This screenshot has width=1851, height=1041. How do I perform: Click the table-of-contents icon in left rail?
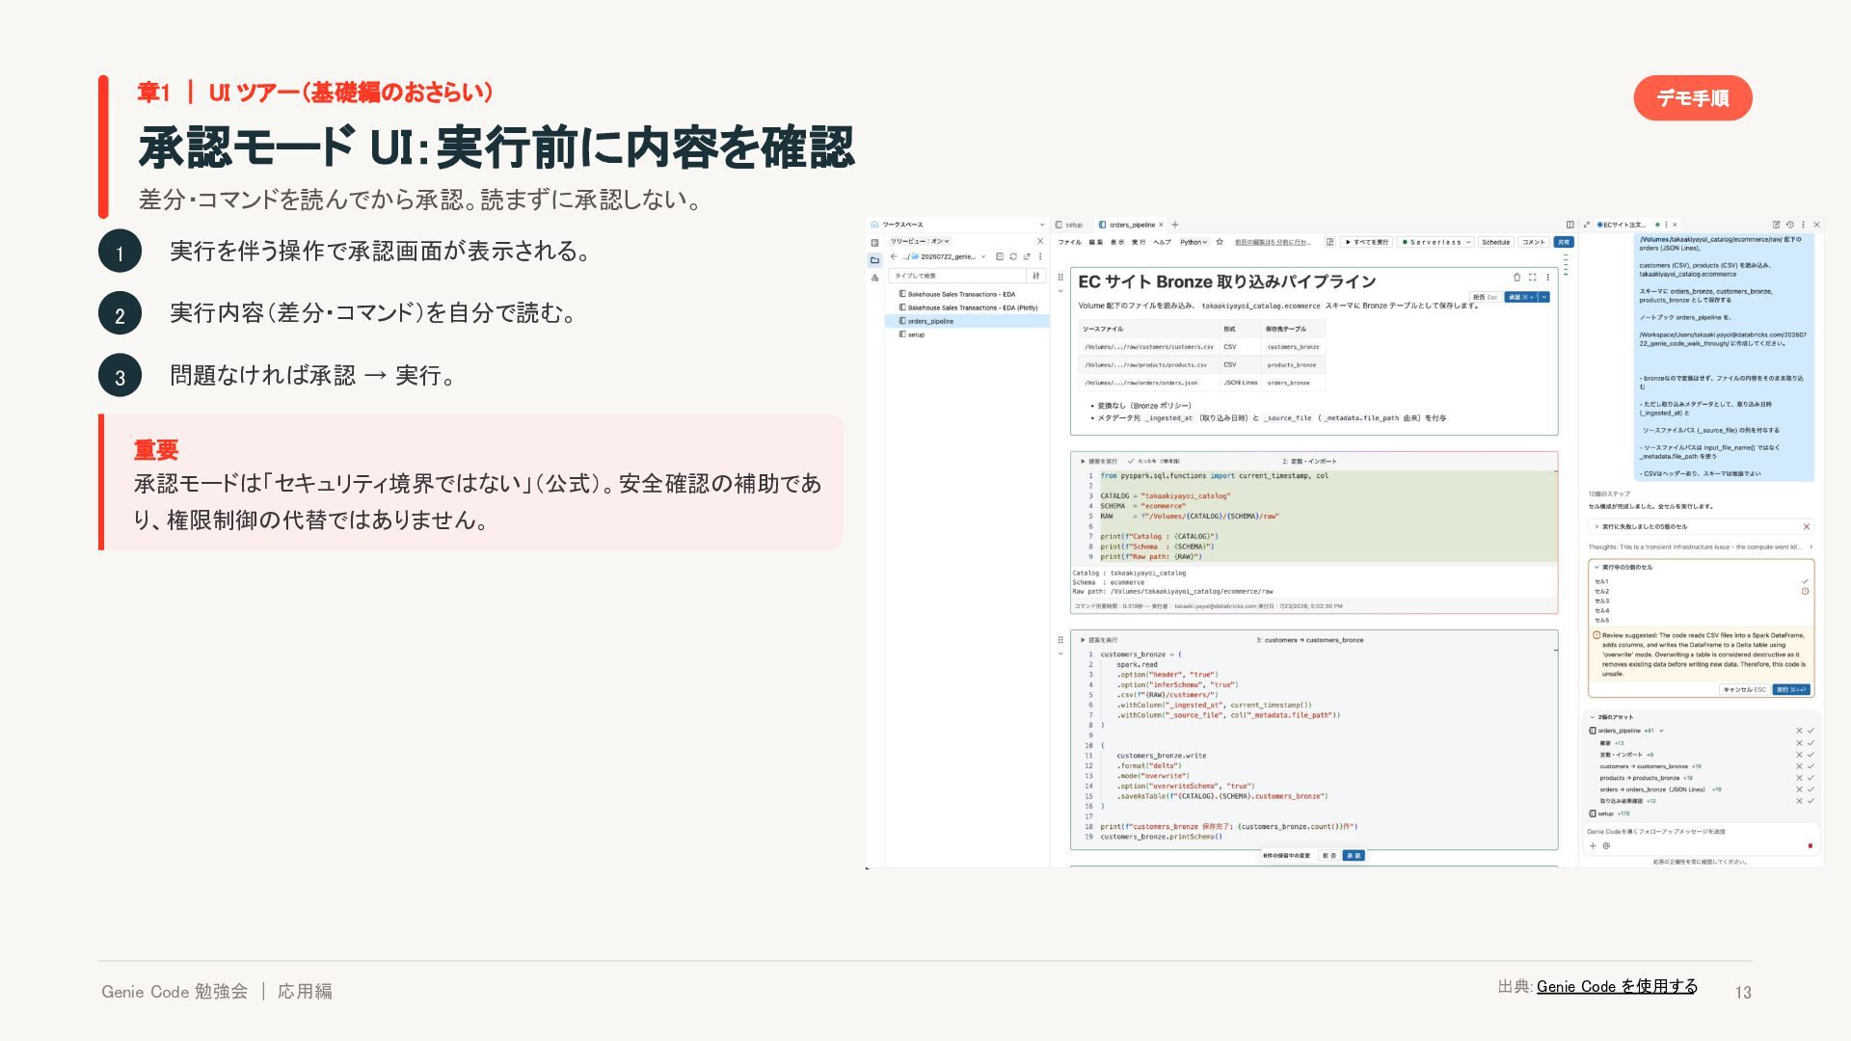pos(874,243)
